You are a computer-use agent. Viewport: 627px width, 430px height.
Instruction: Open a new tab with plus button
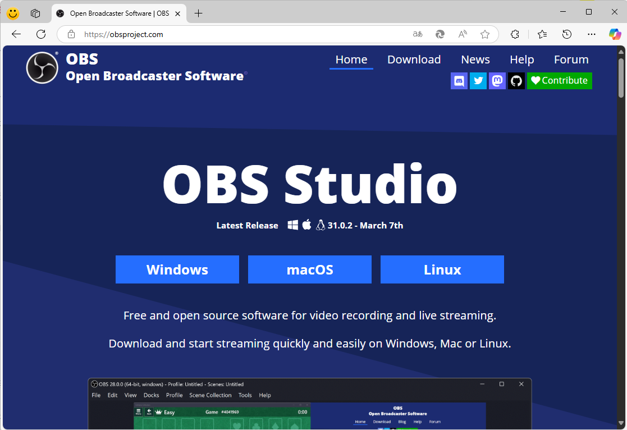[198, 13]
